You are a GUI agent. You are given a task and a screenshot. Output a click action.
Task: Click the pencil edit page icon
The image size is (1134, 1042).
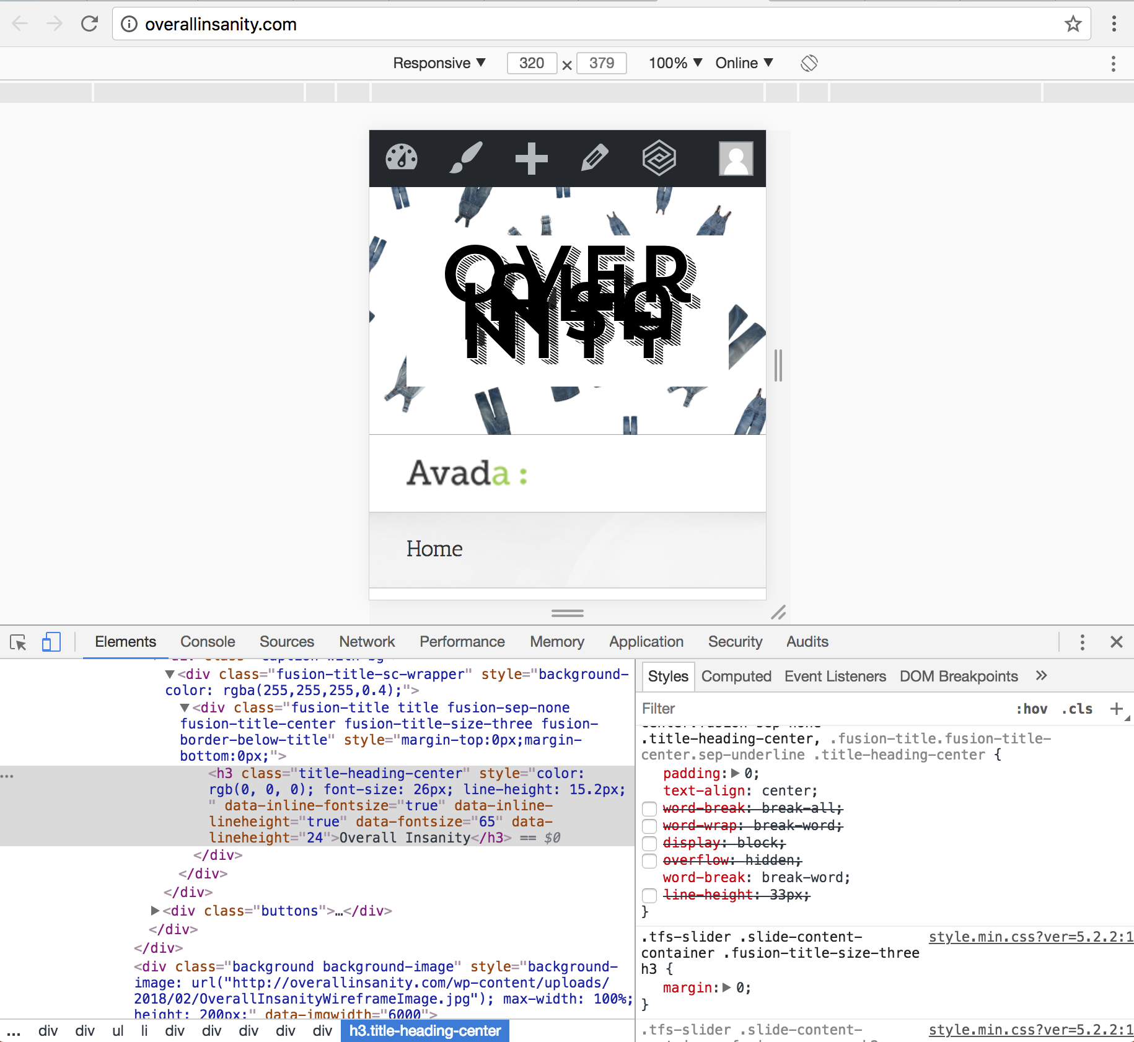tap(595, 158)
